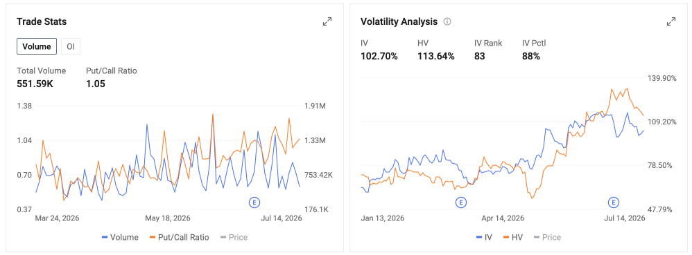Click the Put/Call Ratio 1.05 value
Viewport: 692px width, 255px height.
pyautogui.click(x=96, y=83)
